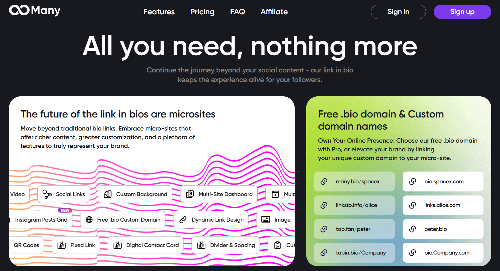Open the Features menu item
The image size is (500, 271).
point(159,12)
